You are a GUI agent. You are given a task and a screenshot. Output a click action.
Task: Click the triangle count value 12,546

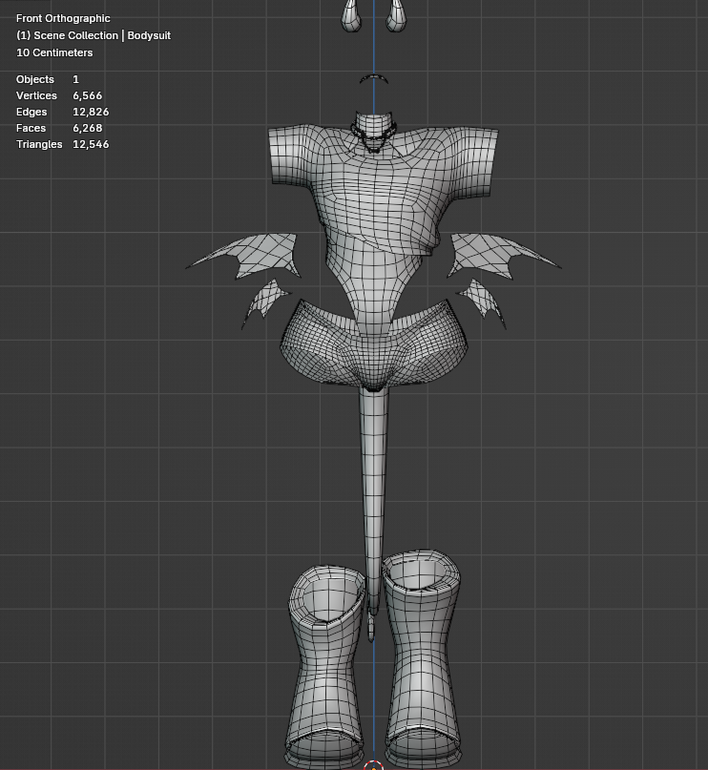coord(91,144)
